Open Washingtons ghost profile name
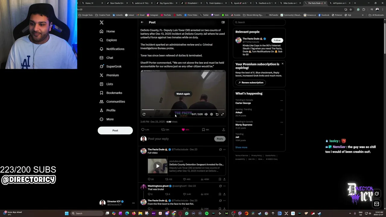Image resolution: width=386 pixels, height=217 pixels. pyautogui.click(x=158, y=186)
